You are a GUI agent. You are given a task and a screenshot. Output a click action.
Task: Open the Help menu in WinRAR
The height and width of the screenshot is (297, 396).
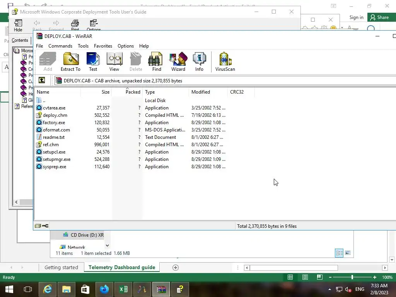click(x=144, y=46)
